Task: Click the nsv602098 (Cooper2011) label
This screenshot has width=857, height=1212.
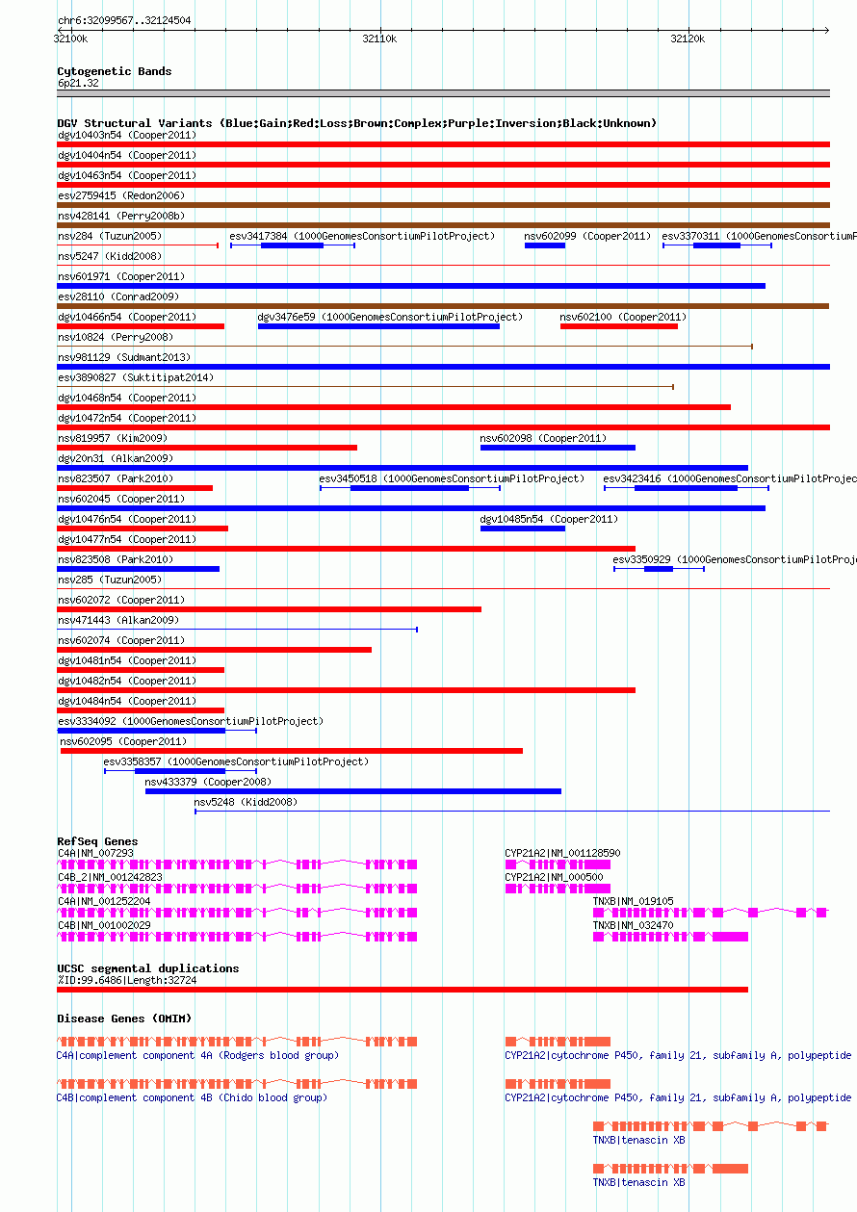Action: (544, 438)
